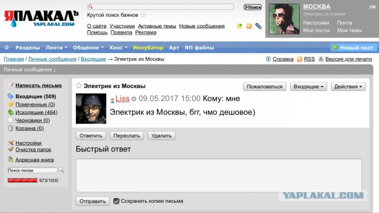Open 'Разделы' in the navigation bar

coord(28,47)
